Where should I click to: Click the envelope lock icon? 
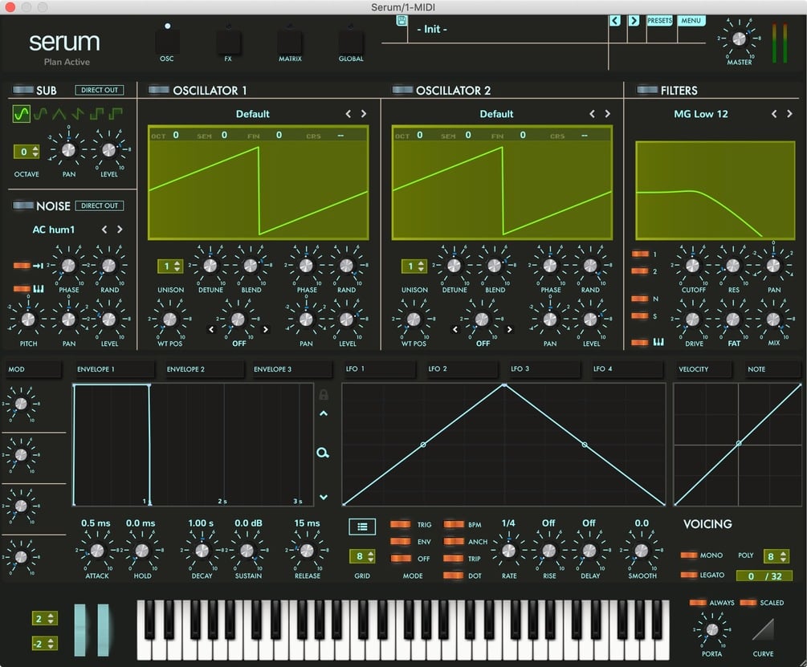click(x=324, y=394)
